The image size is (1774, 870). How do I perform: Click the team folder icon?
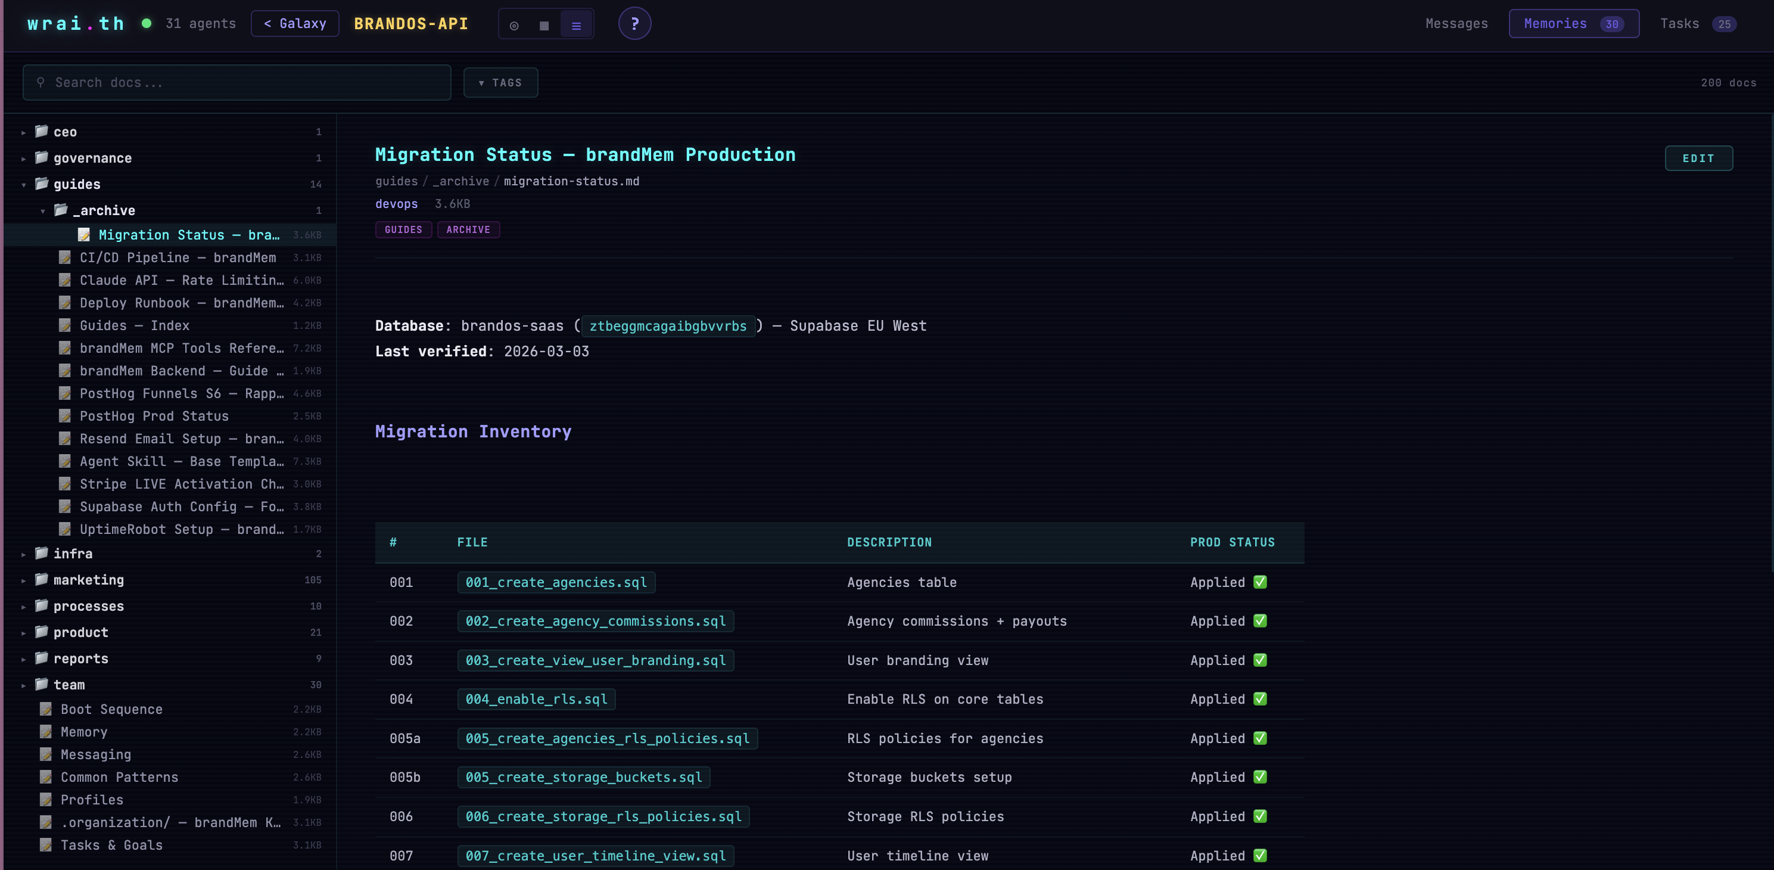click(x=41, y=683)
